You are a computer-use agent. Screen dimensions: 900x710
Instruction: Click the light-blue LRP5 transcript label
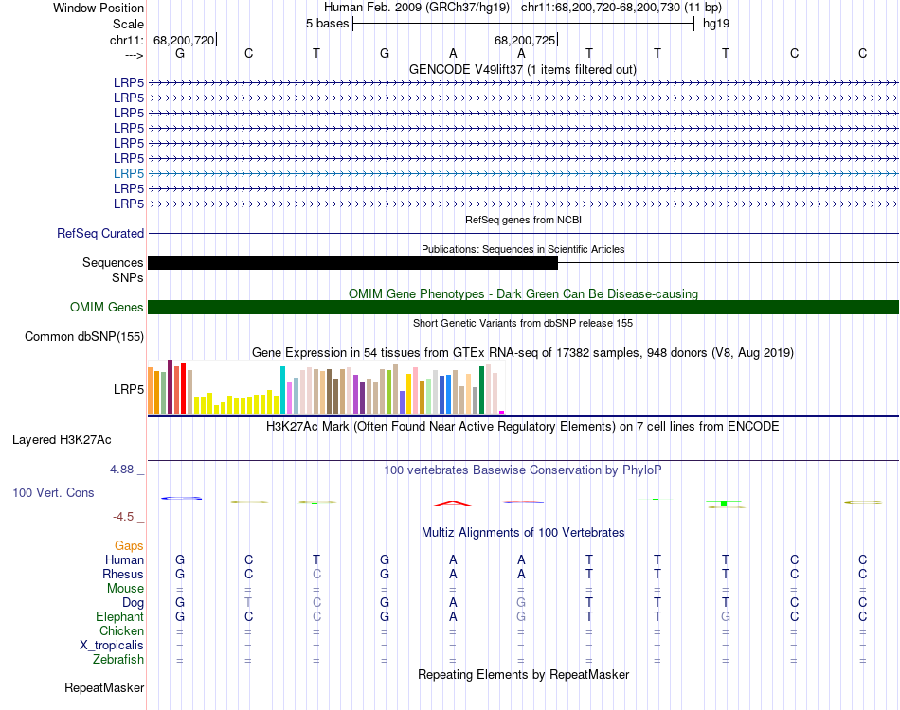(129, 173)
